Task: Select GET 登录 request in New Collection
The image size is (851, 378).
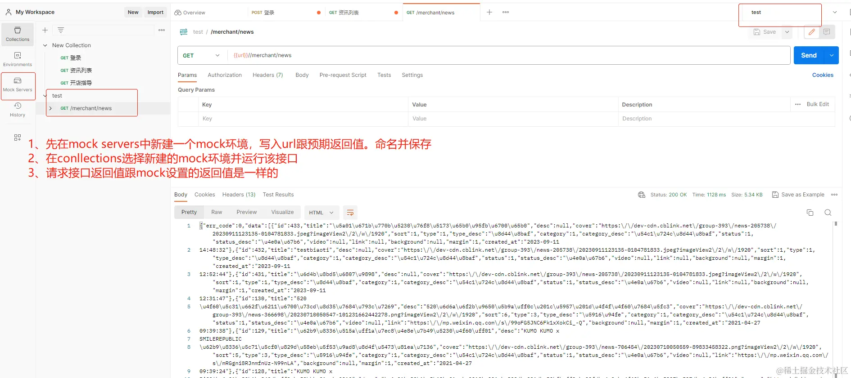Action: click(71, 58)
